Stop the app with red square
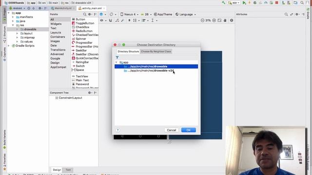This screenshot has width=312, height=175. tap(276, 3)
